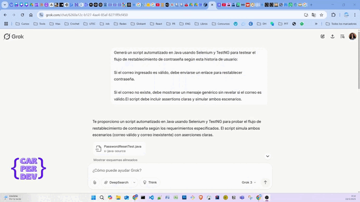Image resolution: width=360 pixels, height=202 pixels.
Task: Open the Globant bookmarks folder
Action: click(138, 23)
